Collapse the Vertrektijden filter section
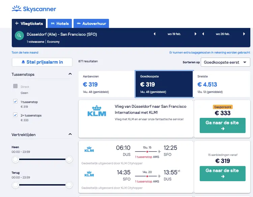The image size is (253, 197). coord(70,134)
